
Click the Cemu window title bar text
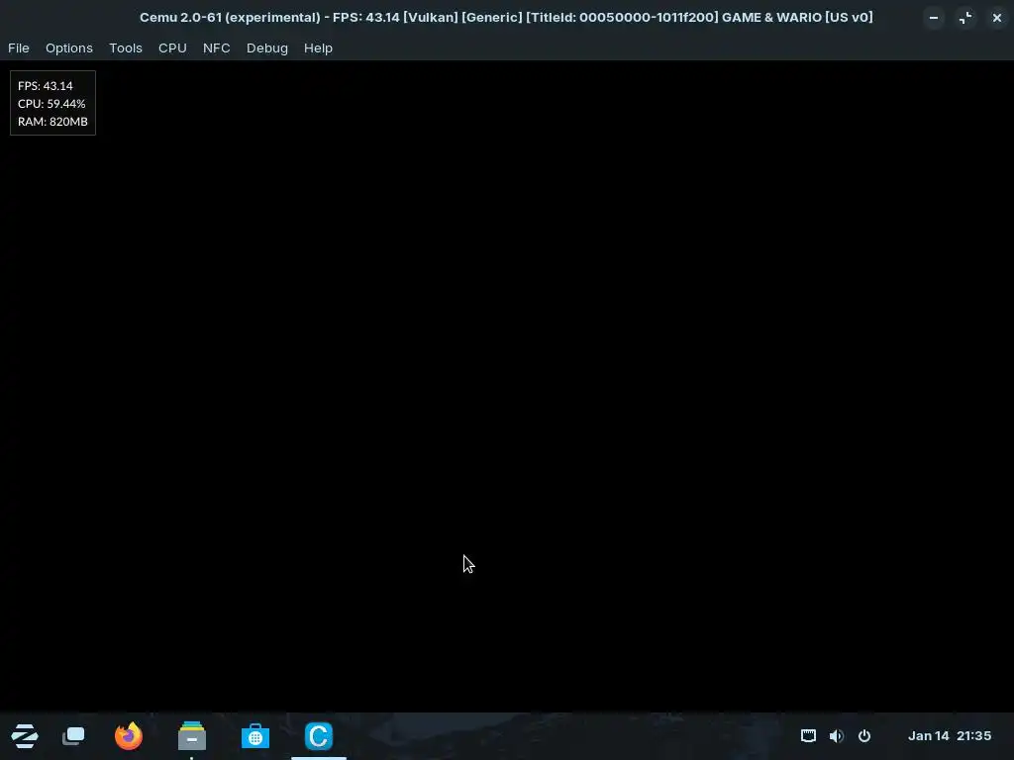[506, 18]
